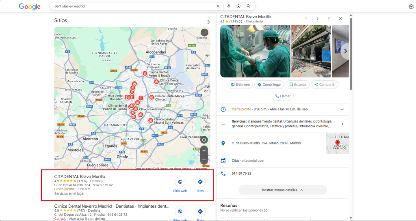Click address C. de Bravo Murillo, 154, Tetuán

[266, 143]
